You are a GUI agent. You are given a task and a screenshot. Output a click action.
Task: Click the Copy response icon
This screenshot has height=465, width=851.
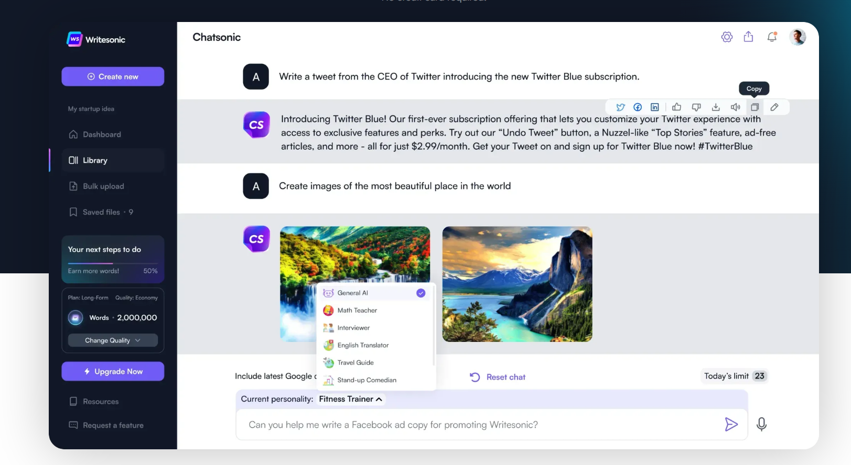[x=755, y=107]
